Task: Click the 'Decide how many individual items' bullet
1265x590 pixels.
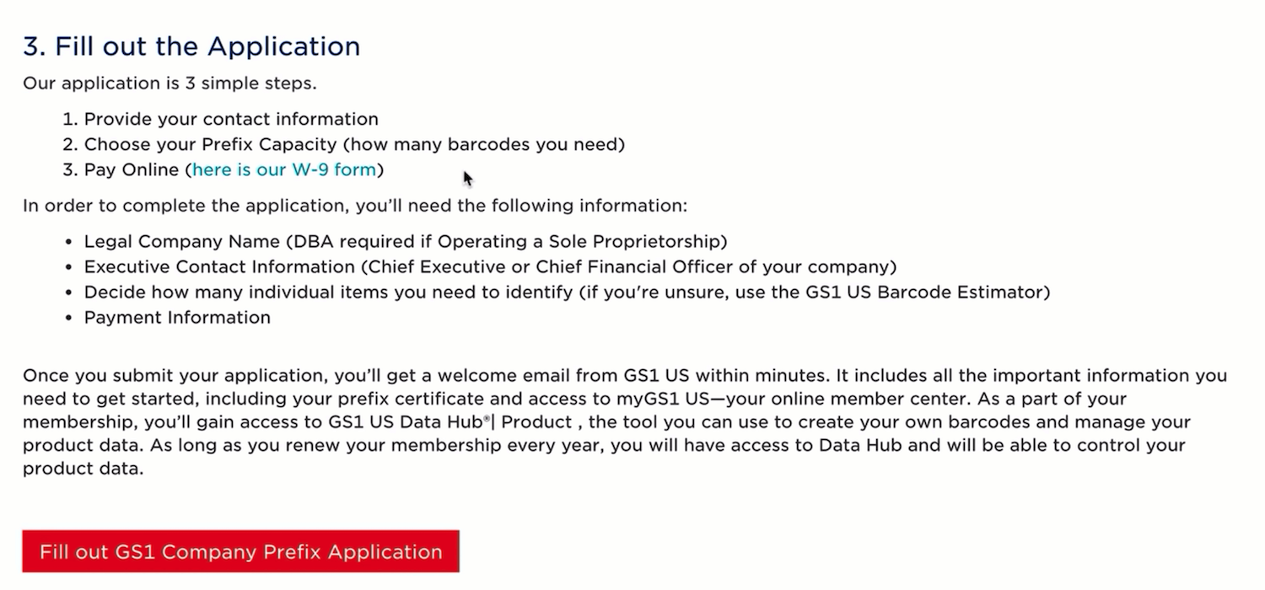Action: coord(567,292)
